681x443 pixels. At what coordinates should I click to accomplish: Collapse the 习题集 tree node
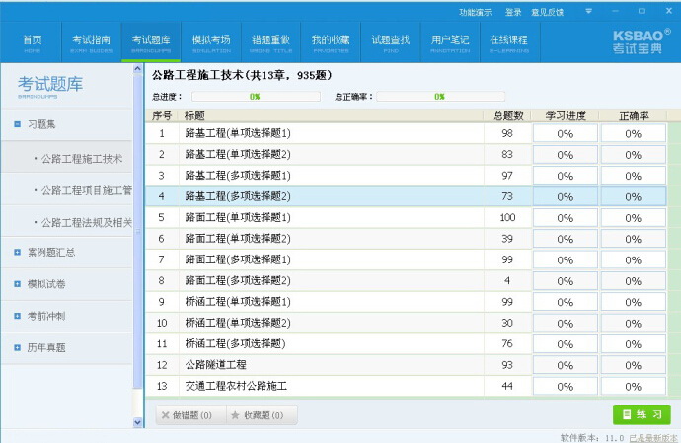(x=18, y=124)
